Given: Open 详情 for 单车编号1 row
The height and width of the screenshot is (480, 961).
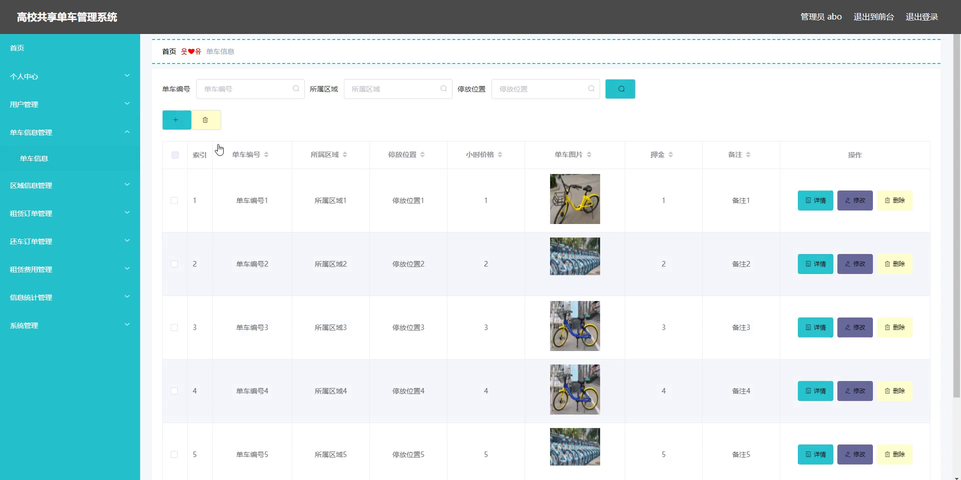Looking at the screenshot, I should tap(815, 200).
